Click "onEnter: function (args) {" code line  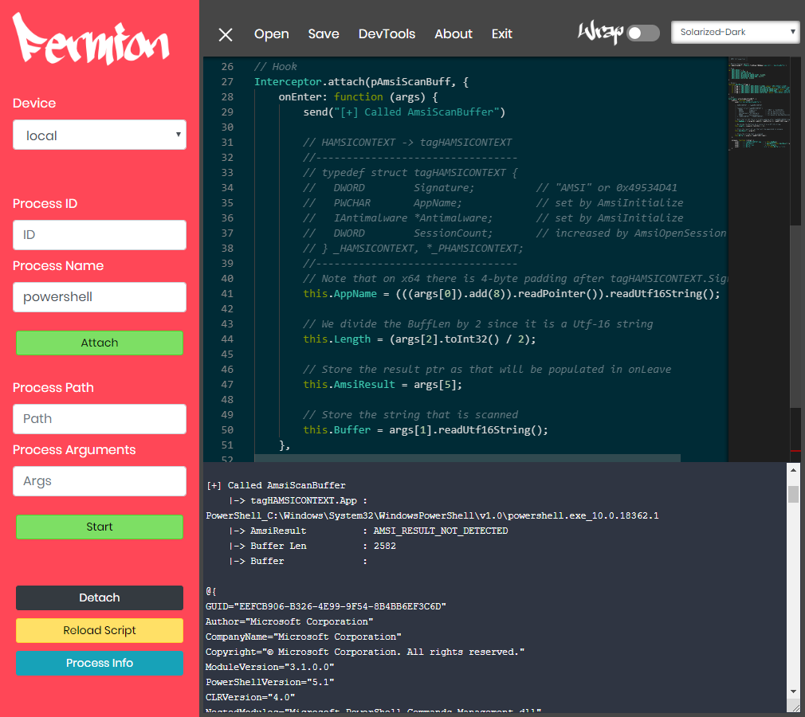359,97
